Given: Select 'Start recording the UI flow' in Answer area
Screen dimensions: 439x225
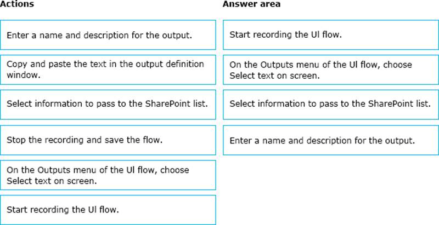Looking at the screenshot, I should point(331,35).
